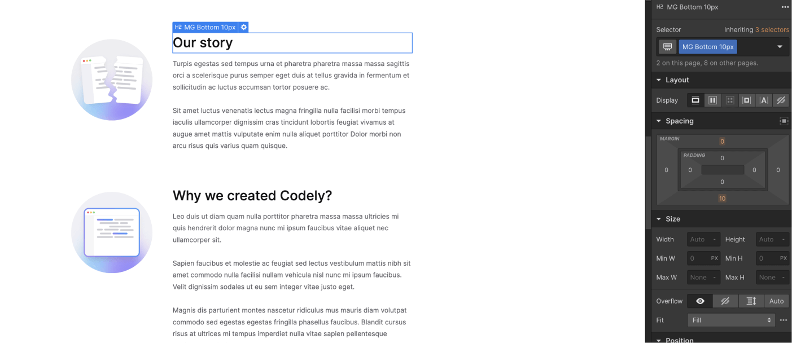
Task: Select the Grid display icon
Action: pyautogui.click(x=729, y=100)
